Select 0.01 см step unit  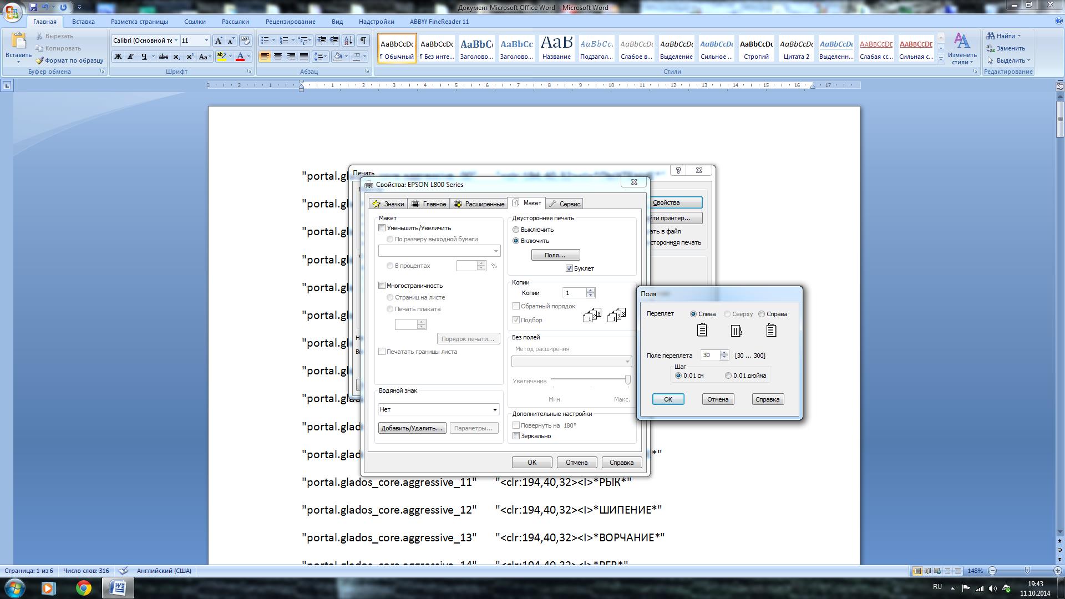click(x=678, y=375)
